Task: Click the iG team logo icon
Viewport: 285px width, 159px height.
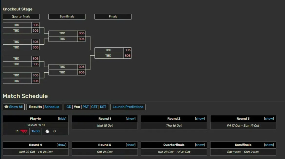Action: [x=47, y=131]
